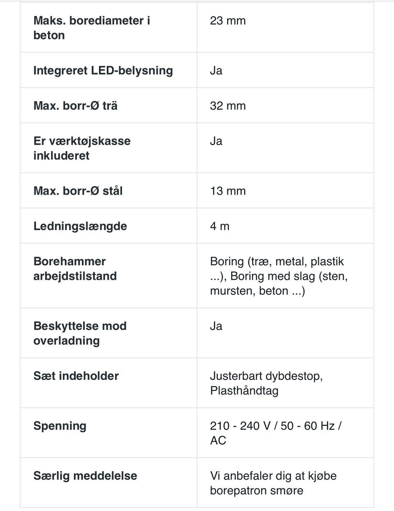This screenshot has height=511, width=394.
Task: Select the "Justerbart dybdestop, Plasthåndtag" value
Action: pyautogui.click(x=266, y=383)
